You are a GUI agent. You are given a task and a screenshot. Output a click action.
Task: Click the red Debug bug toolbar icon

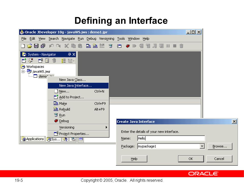click(128, 46)
